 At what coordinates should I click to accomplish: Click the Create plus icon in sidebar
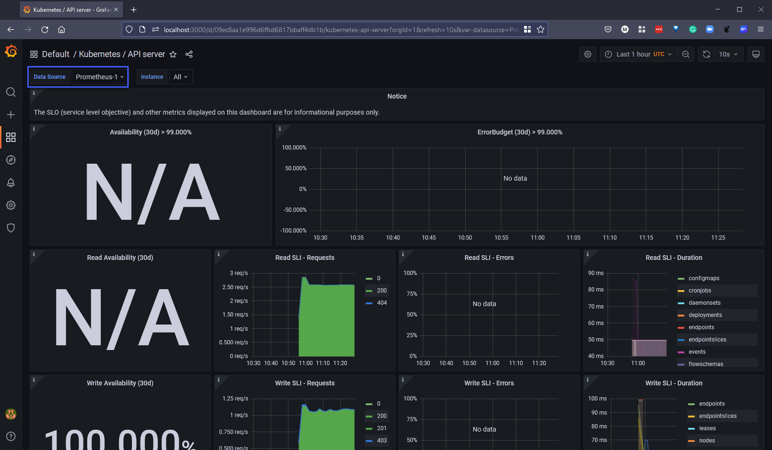coord(11,115)
